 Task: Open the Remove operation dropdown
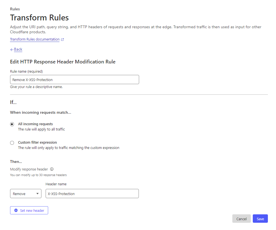click(26, 194)
